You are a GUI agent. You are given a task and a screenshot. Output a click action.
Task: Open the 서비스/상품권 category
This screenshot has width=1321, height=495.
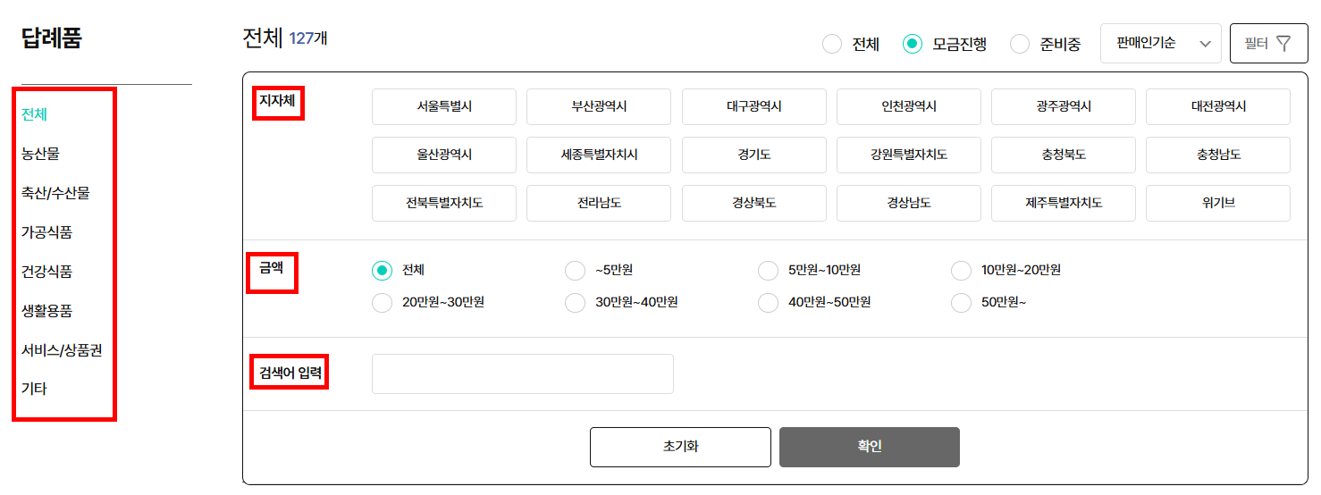tap(62, 350)
